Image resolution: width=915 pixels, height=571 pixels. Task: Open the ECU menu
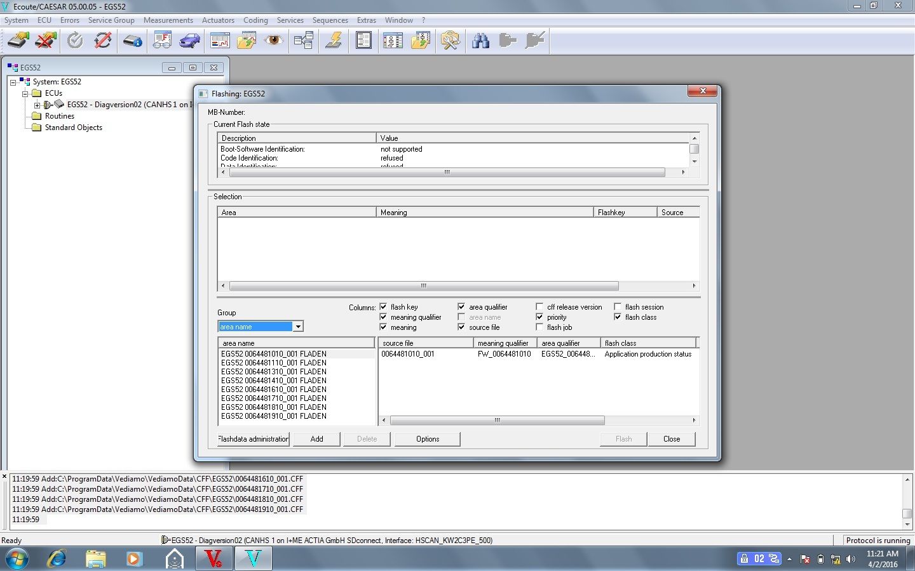[x=44, y=20]
